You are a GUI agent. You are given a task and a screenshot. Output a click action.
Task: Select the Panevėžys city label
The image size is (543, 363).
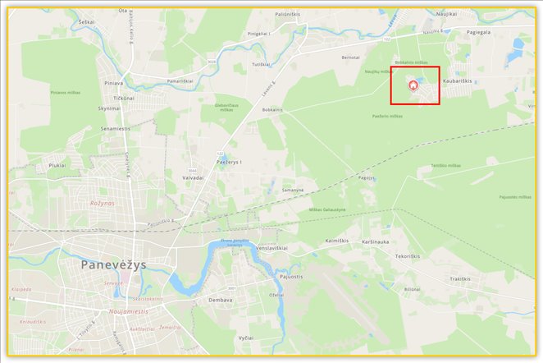click(114, 265)
